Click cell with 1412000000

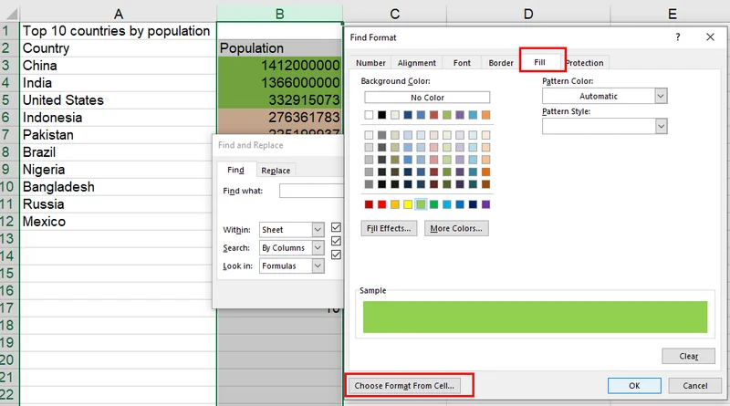pos(279,66)
